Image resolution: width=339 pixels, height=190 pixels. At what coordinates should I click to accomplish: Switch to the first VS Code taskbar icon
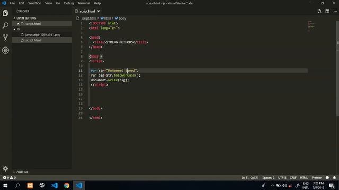pyautogui.click(x=55, y=185)
